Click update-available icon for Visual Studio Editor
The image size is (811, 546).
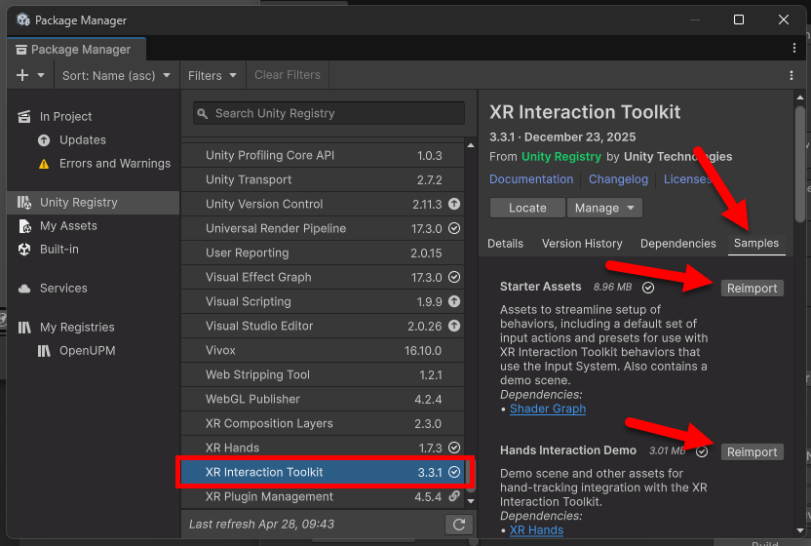(x=454, y=326)
